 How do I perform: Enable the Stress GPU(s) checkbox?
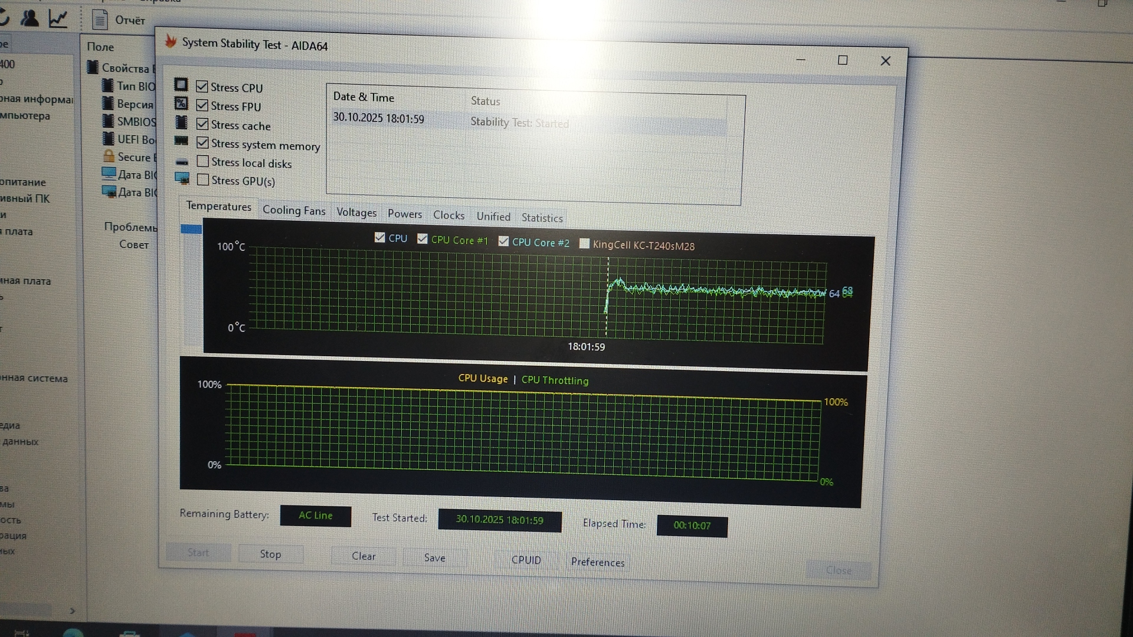tap(203, 180)
